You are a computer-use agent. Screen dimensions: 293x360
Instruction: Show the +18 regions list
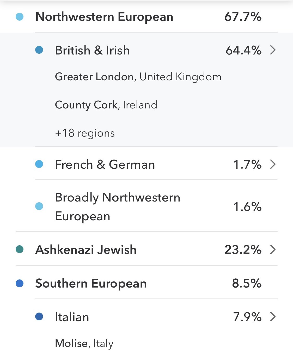click(x=85, y=133)
